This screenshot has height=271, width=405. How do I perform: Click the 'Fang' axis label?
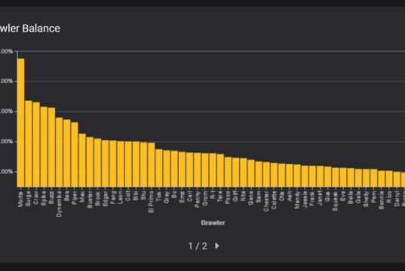[113, 198]
